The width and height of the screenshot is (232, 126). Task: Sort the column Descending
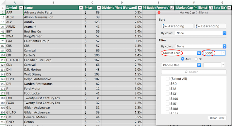point(210,26)
